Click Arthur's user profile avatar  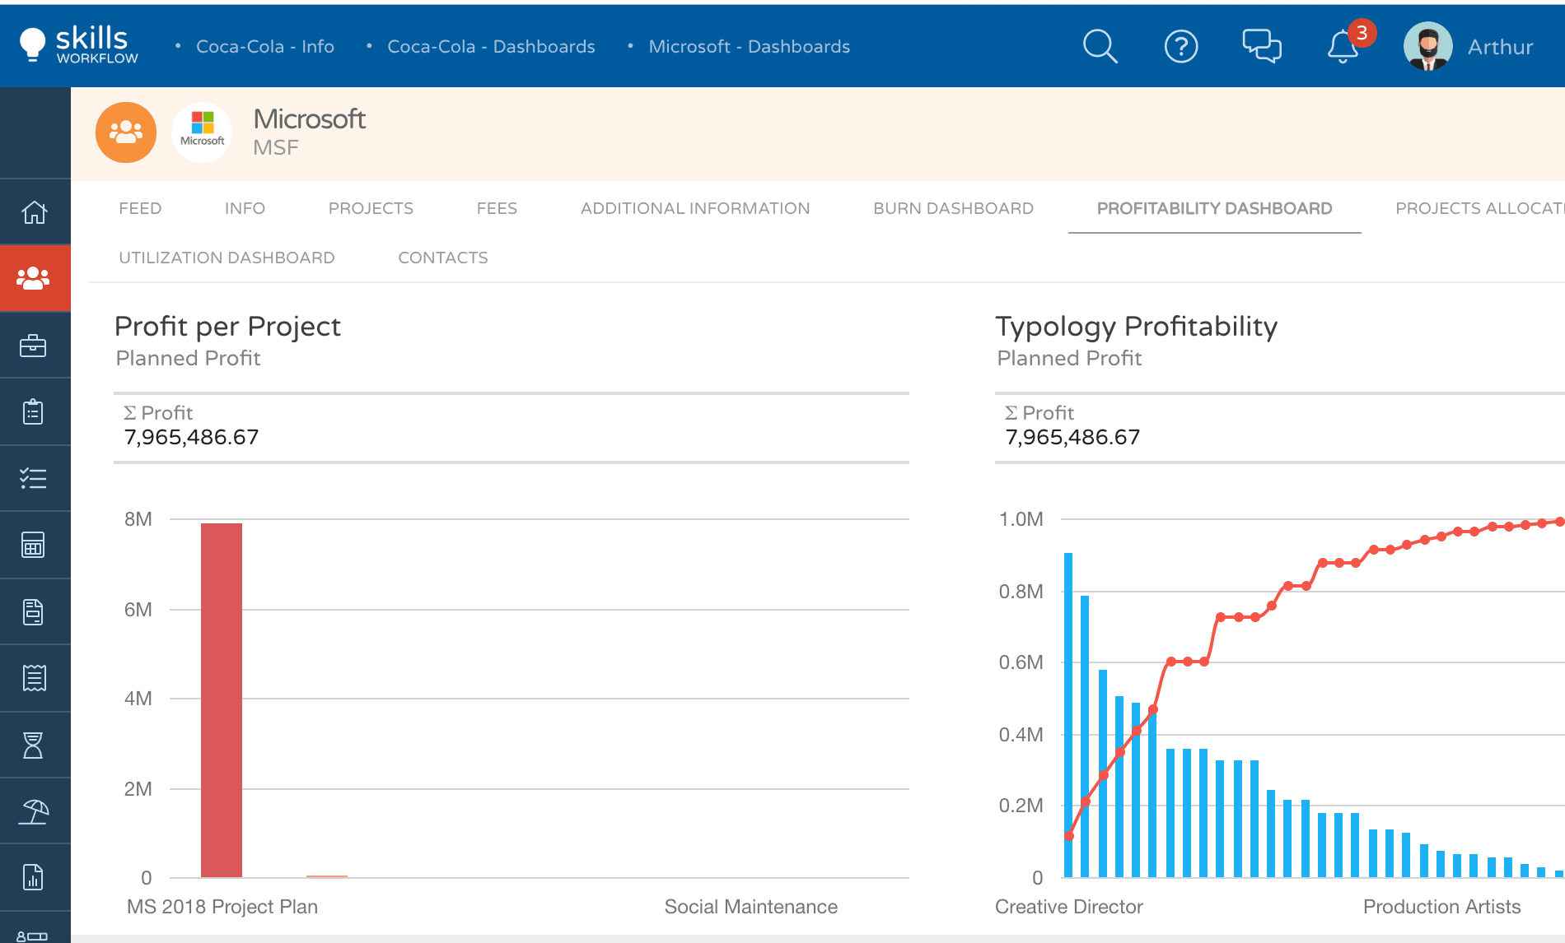1427,47
